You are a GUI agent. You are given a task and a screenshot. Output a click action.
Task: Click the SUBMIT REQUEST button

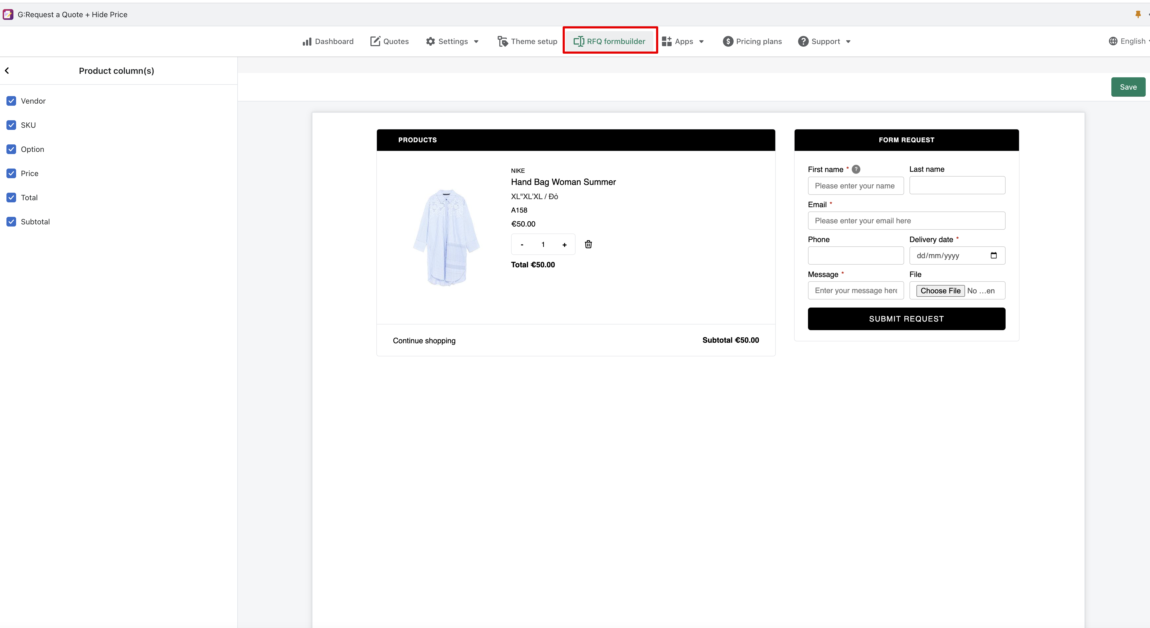[906, 319]
